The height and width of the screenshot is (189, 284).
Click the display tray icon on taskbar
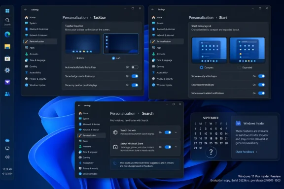tap(7, 149)
